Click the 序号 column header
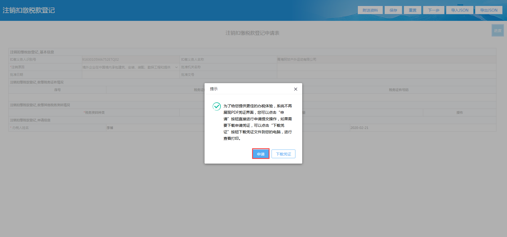The image size is (507, 237). (58, 90)
